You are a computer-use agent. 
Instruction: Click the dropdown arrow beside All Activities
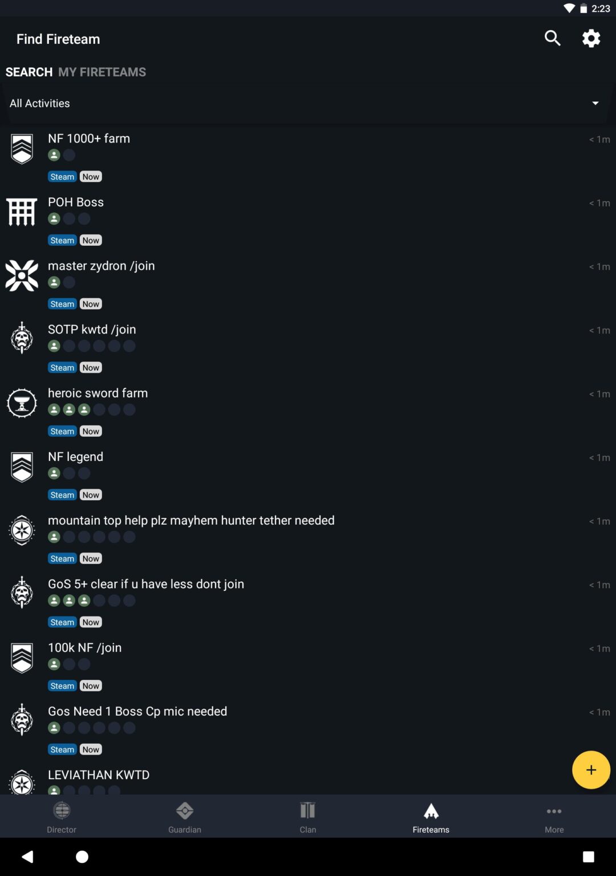coord(595,103)
